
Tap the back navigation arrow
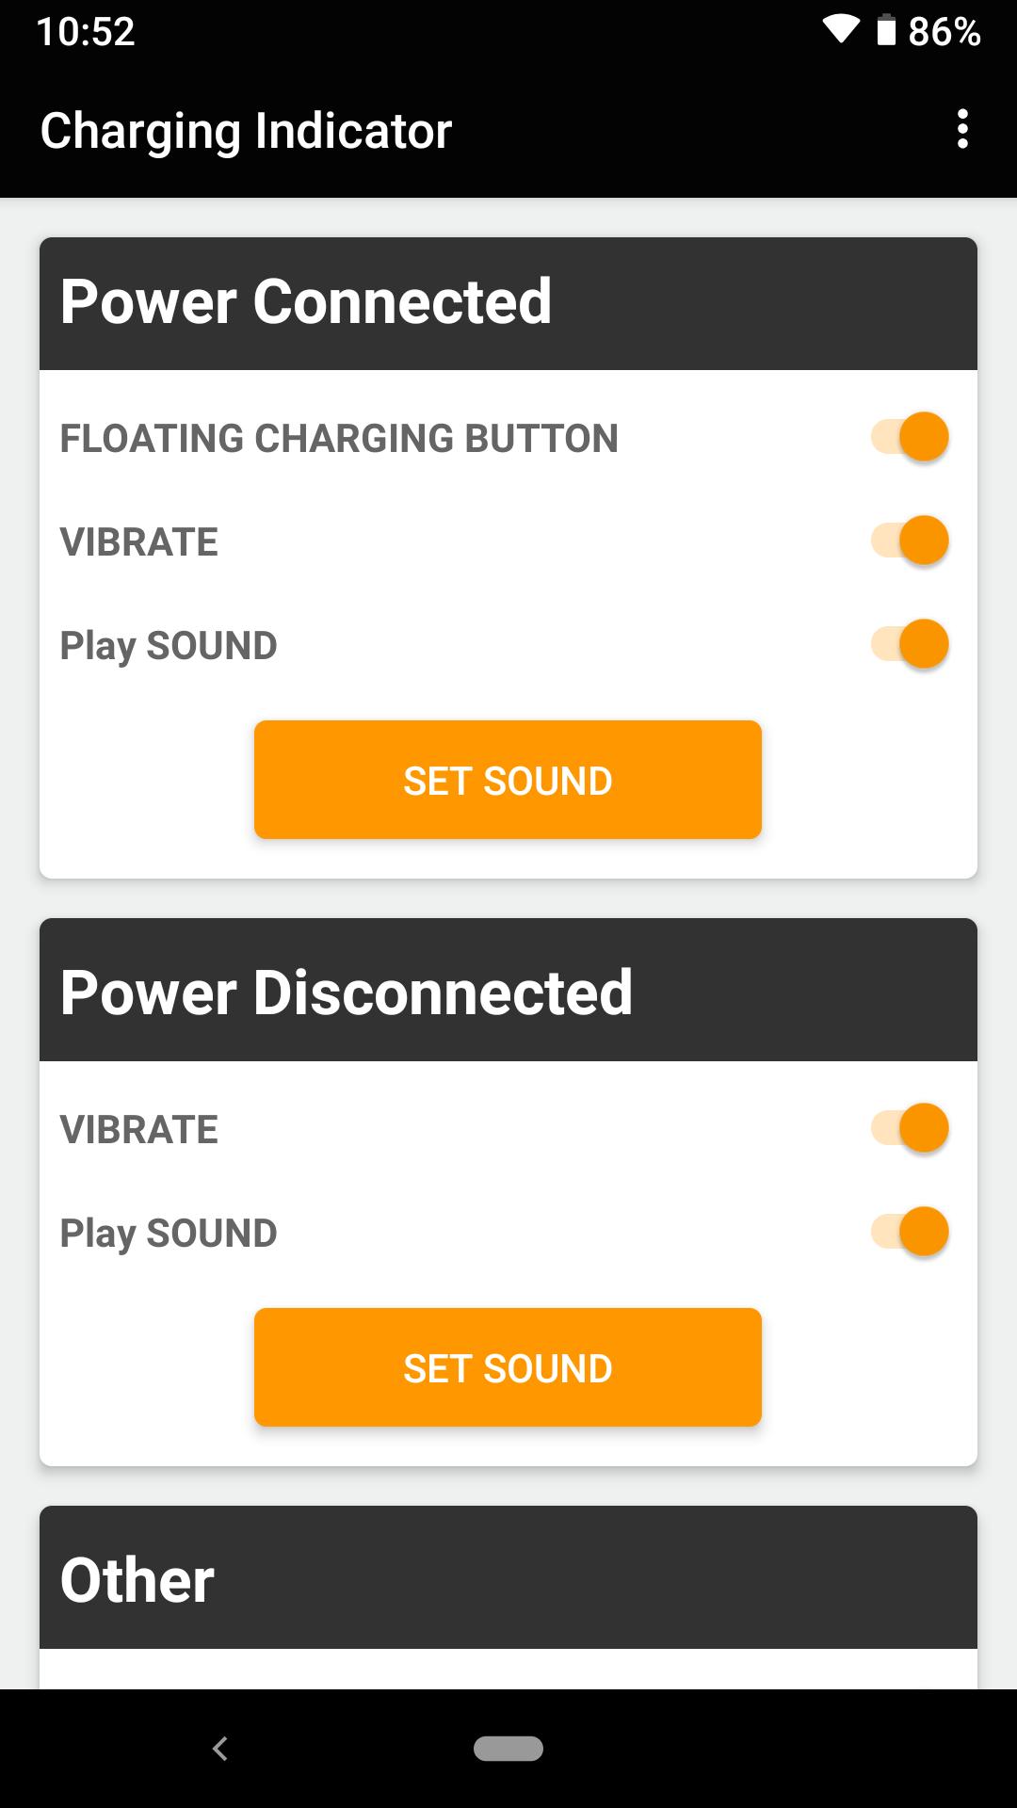click(220, 1749)
